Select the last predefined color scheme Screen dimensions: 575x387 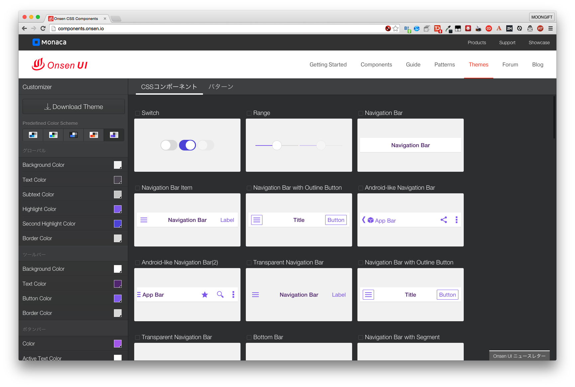pos(114,135)
